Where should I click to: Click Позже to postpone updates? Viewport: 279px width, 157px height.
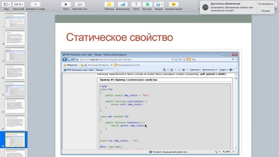(265, 11)
